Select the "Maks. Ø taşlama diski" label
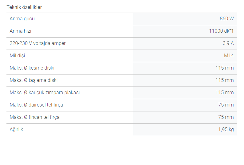The image size is (244, 165). tap(34, 80)
